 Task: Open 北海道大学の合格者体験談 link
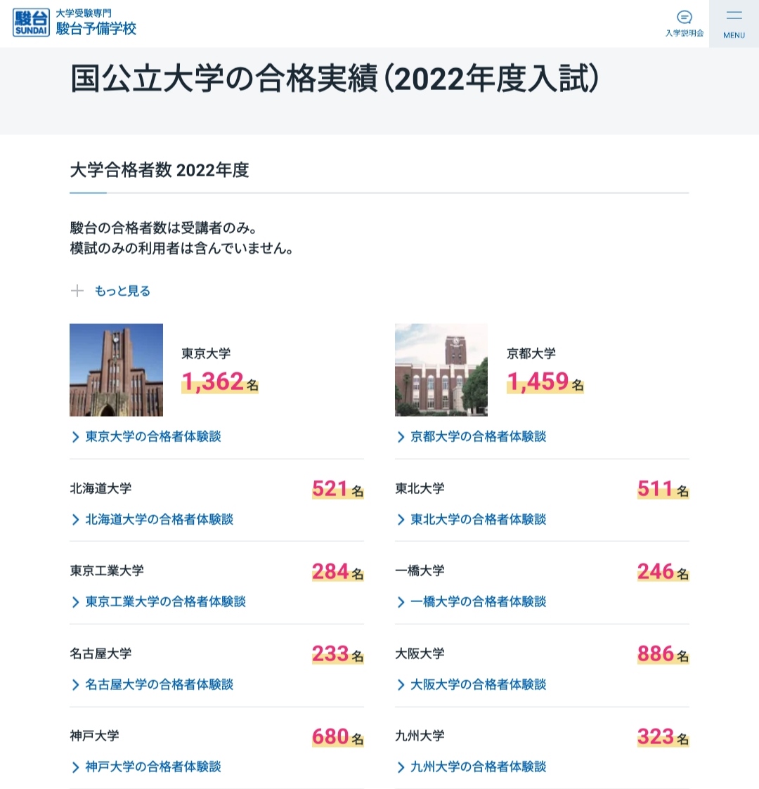159,519
